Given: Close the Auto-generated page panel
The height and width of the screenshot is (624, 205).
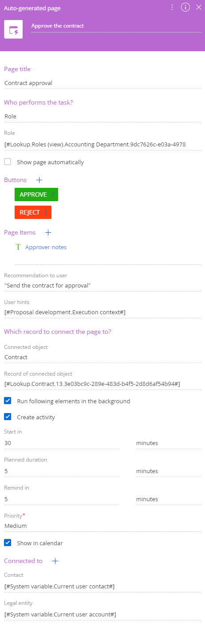Looking at the screenshot, I should pyautogui.click(x=198, y=7).
